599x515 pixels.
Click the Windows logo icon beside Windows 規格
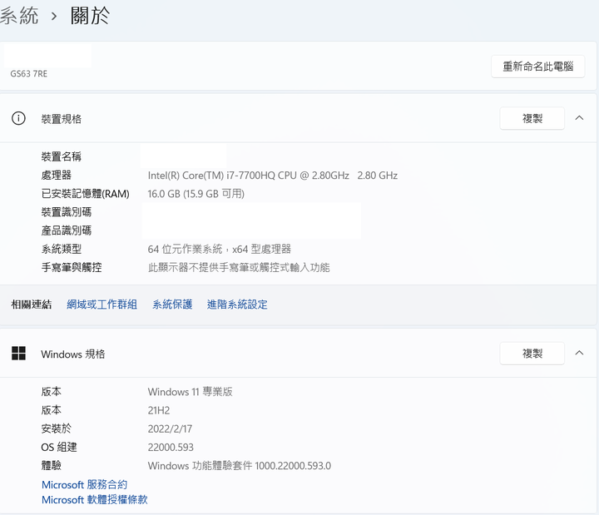pos(18,354)
